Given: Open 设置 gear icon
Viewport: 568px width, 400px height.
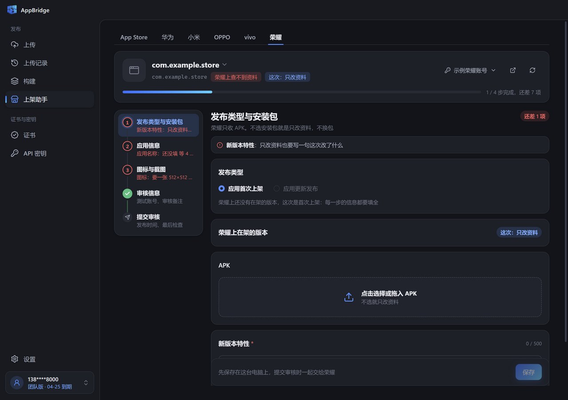Looking at the screenshot, I should click(x=15, y=359).
